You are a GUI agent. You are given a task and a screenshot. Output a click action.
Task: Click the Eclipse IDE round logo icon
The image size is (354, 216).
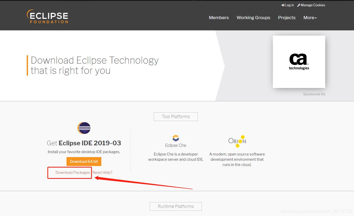coord(84,128)
